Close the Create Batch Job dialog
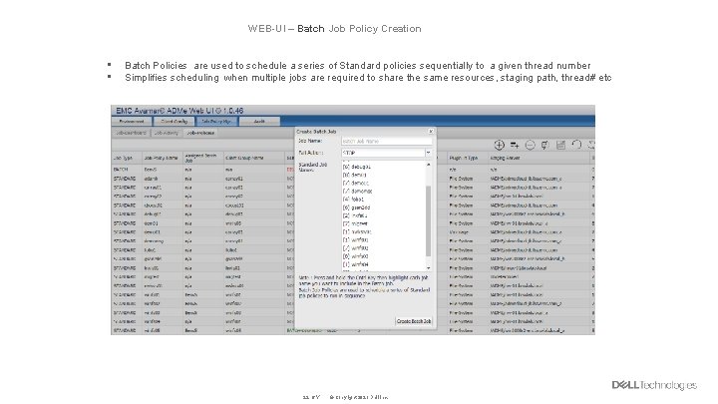The image size is (718, 404). click(x=431, y=131)
